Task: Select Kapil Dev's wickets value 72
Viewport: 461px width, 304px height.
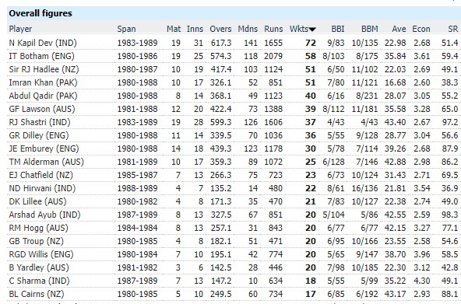Action: [311, 43]
